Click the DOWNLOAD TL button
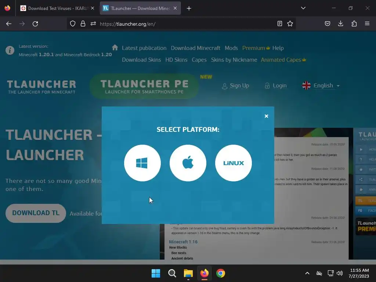Viewport: 376px width, 282px height. 36,213
